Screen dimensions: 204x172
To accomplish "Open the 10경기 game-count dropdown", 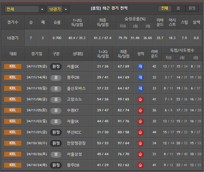I will [58, 9].
